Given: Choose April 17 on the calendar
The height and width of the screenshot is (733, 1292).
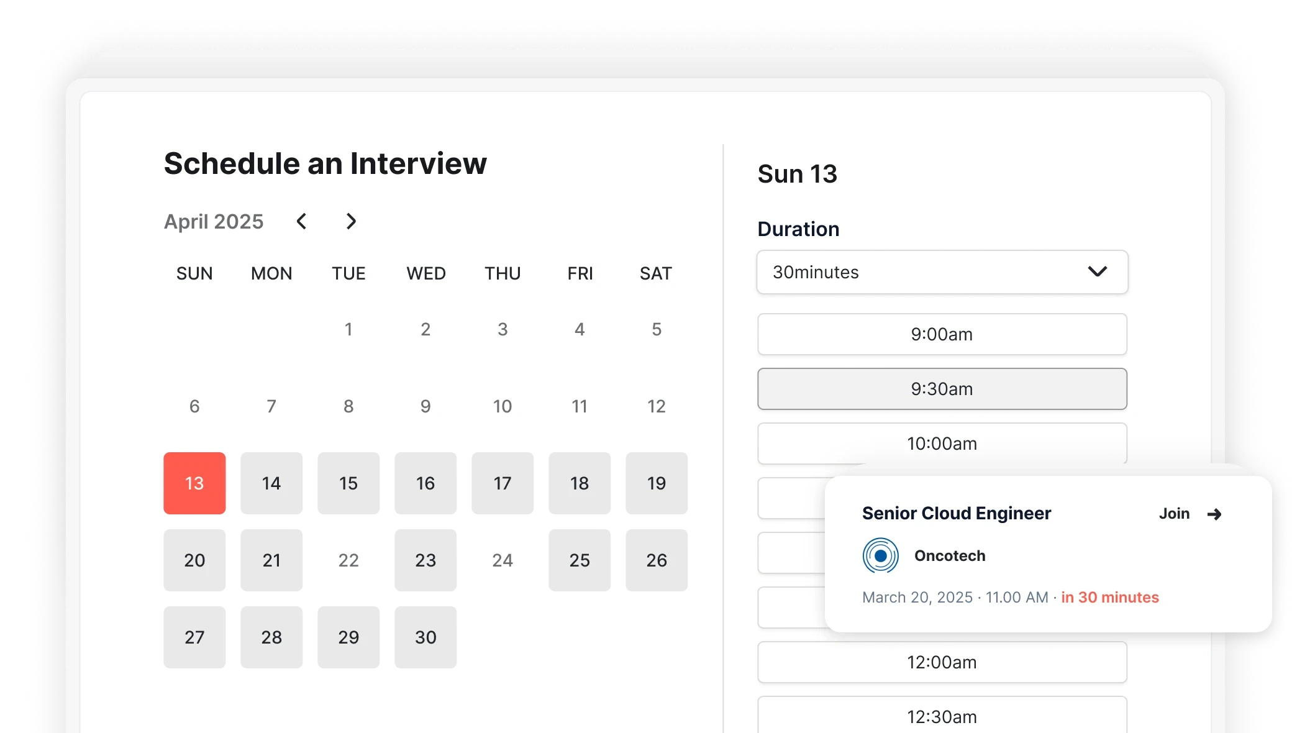Looking at the screenshot, I should tap(503, 483).
